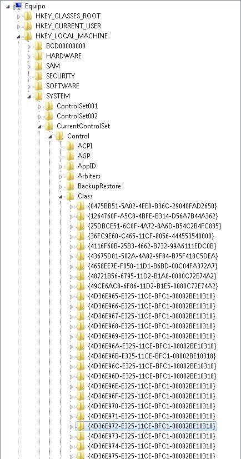Select the {36FC9E60-C465-11CF-8056-444553540000} key

point(151,236)
